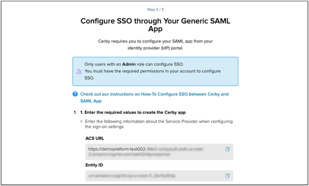Expand the chevron beside Service Provider instructions
Image resolution: width=309 pixels, height=186 pixels.
(81, 122)
